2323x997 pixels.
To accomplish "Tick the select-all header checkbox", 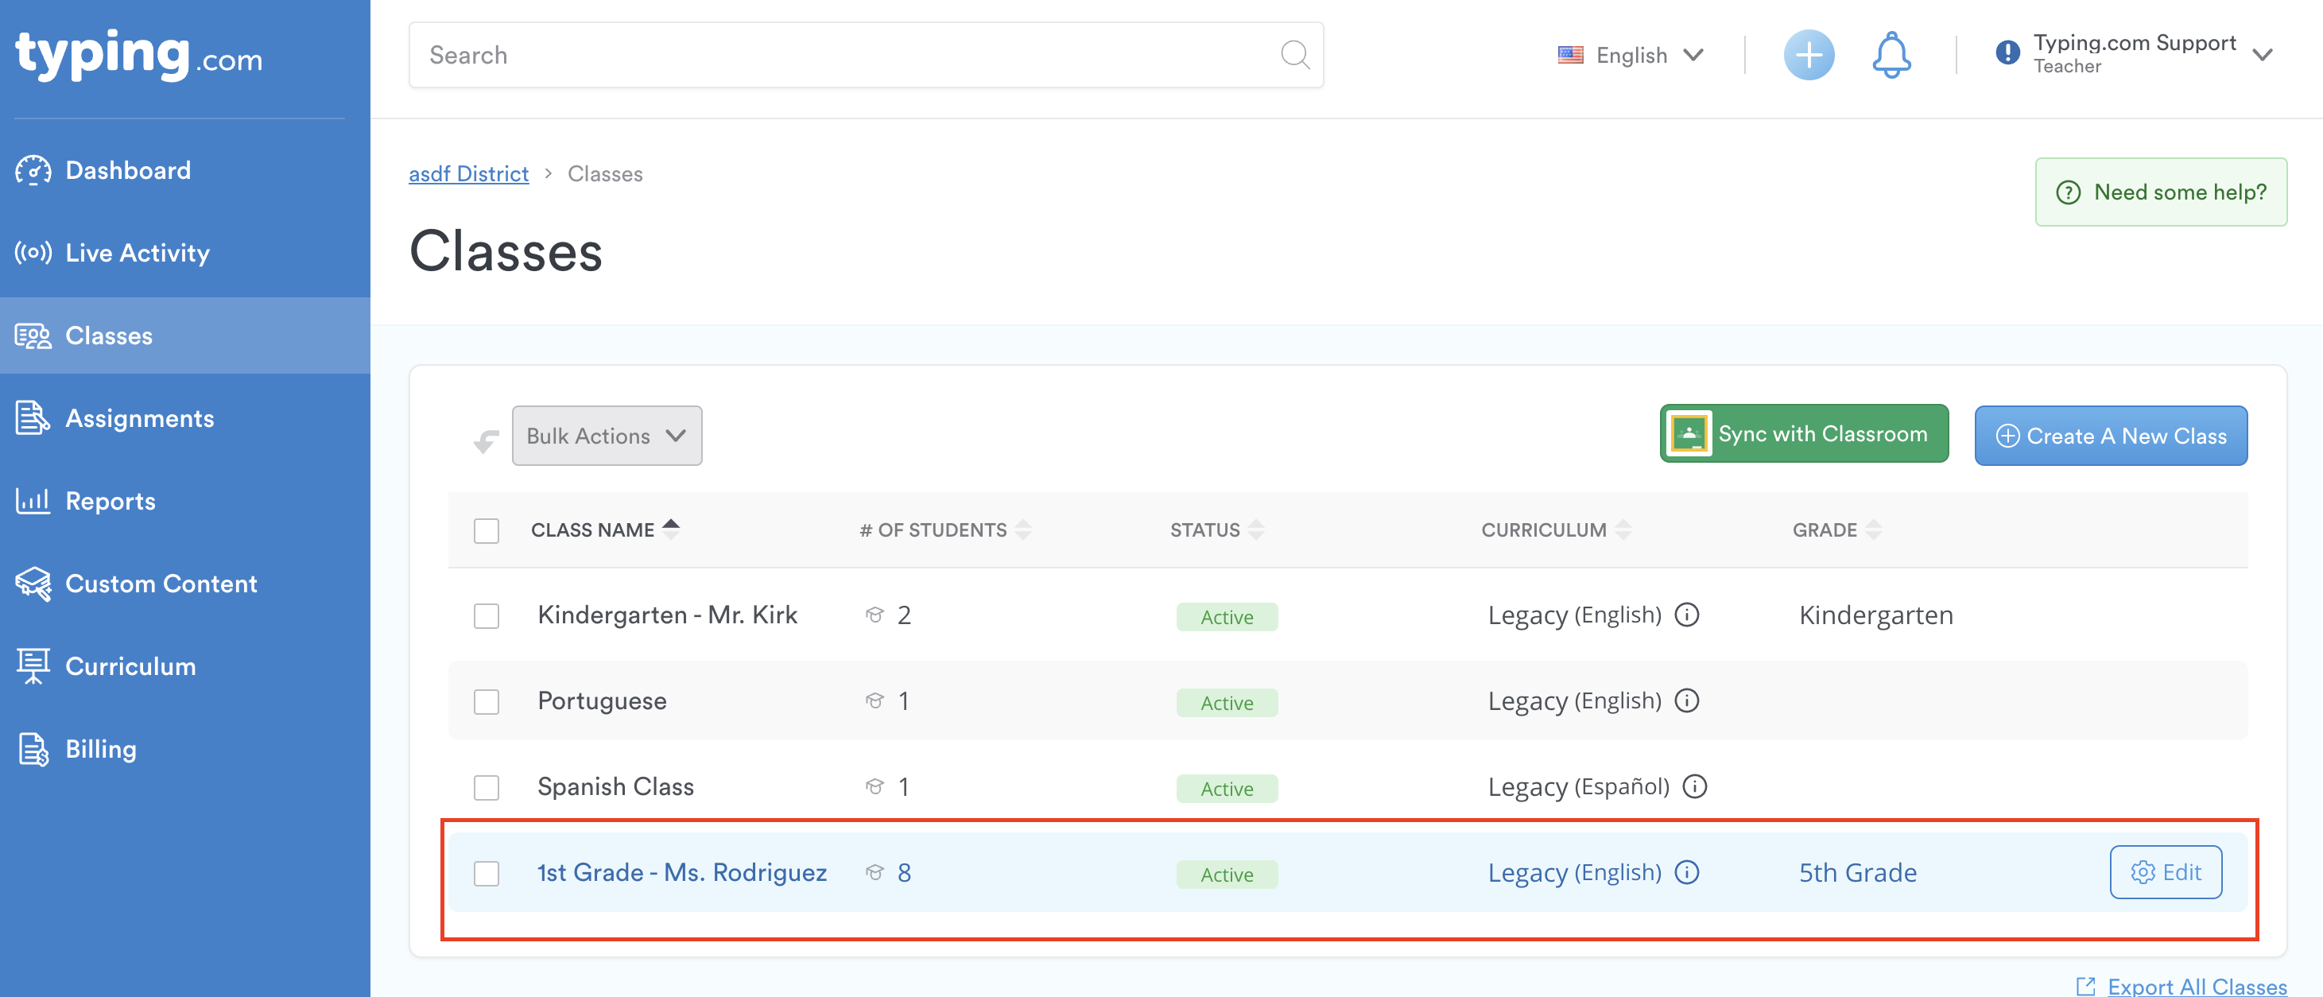I will tap(486, 530).
